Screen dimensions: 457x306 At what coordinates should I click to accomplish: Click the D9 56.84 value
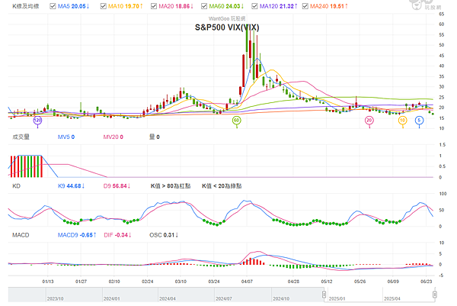117,186
